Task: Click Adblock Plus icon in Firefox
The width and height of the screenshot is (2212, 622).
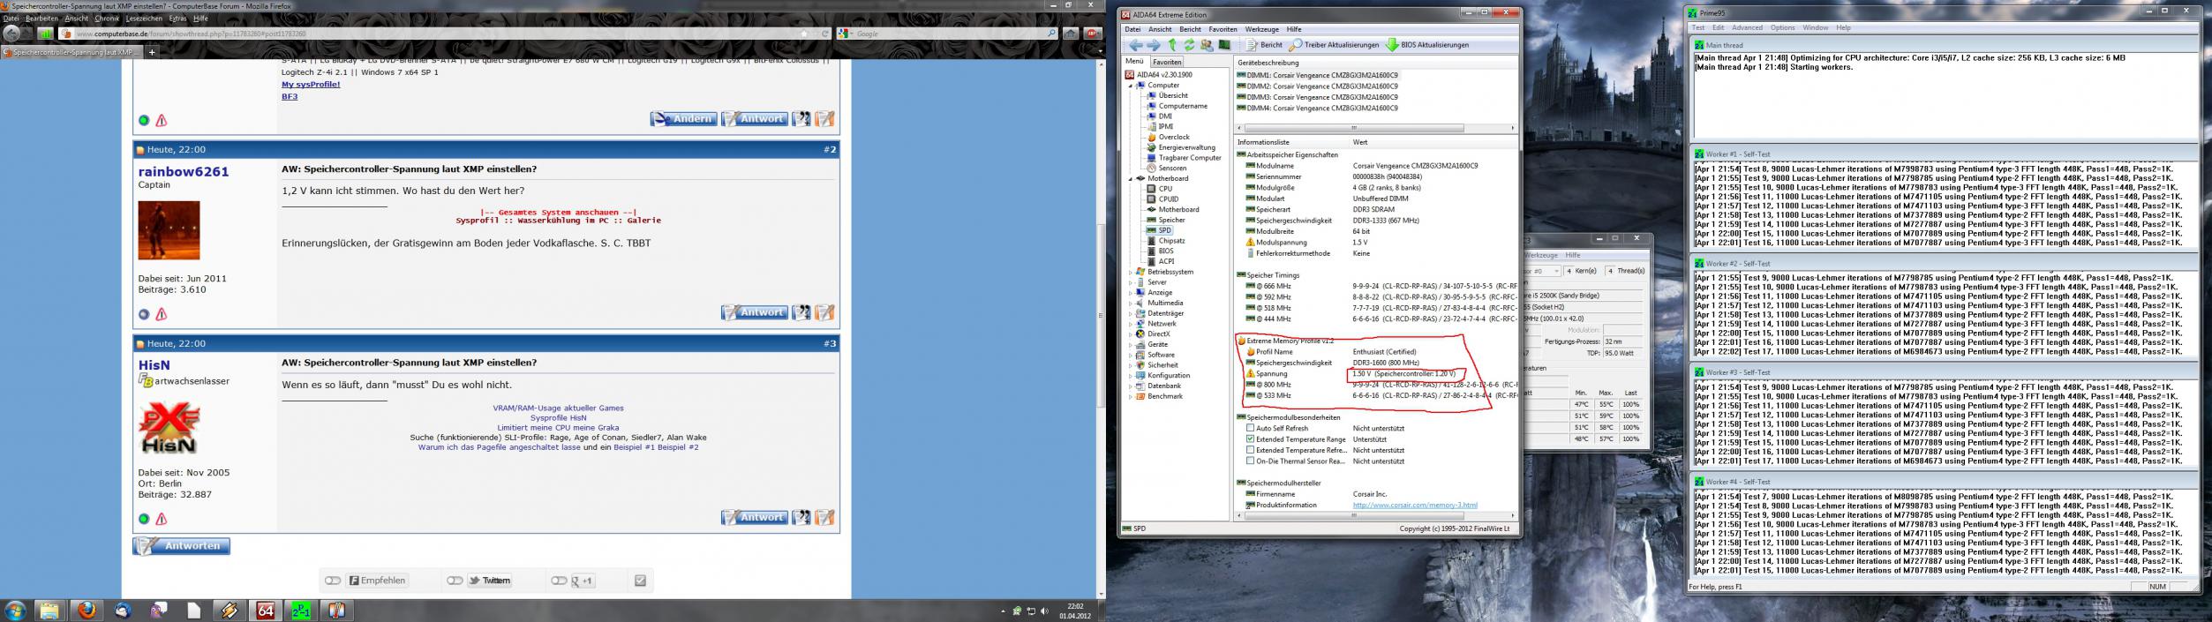Action: [1093, 34]
